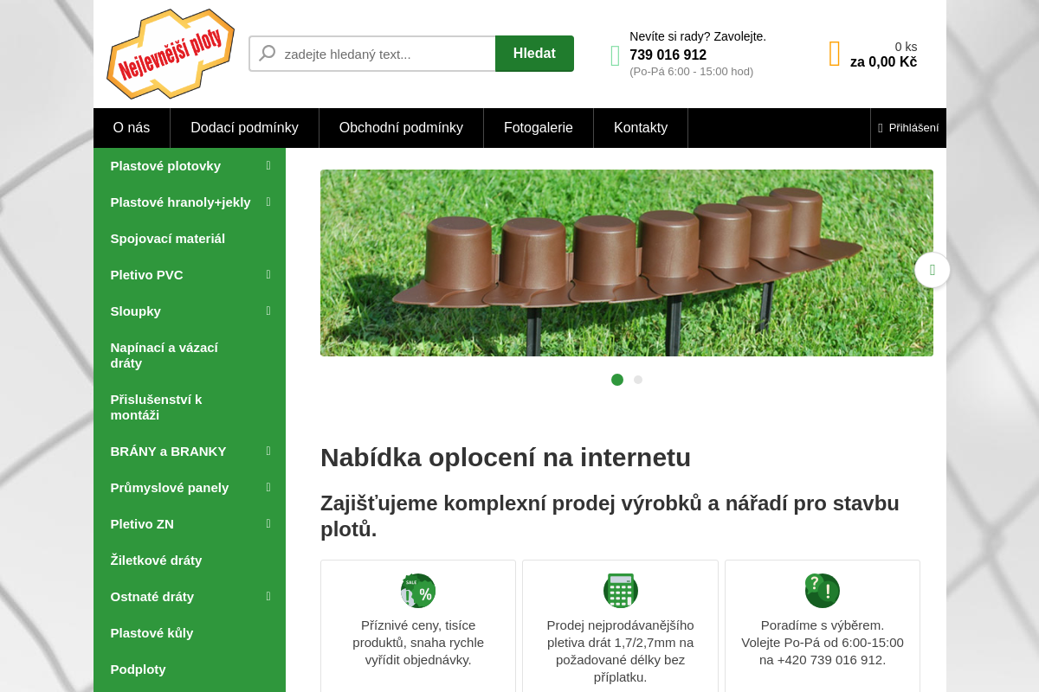Expand the Plastové plotovky category

coord(268,165)
